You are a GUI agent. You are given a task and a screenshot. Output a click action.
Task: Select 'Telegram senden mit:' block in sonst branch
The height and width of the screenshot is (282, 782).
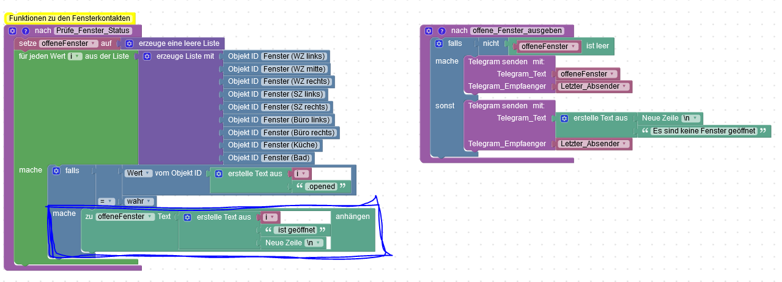(506, 105)
